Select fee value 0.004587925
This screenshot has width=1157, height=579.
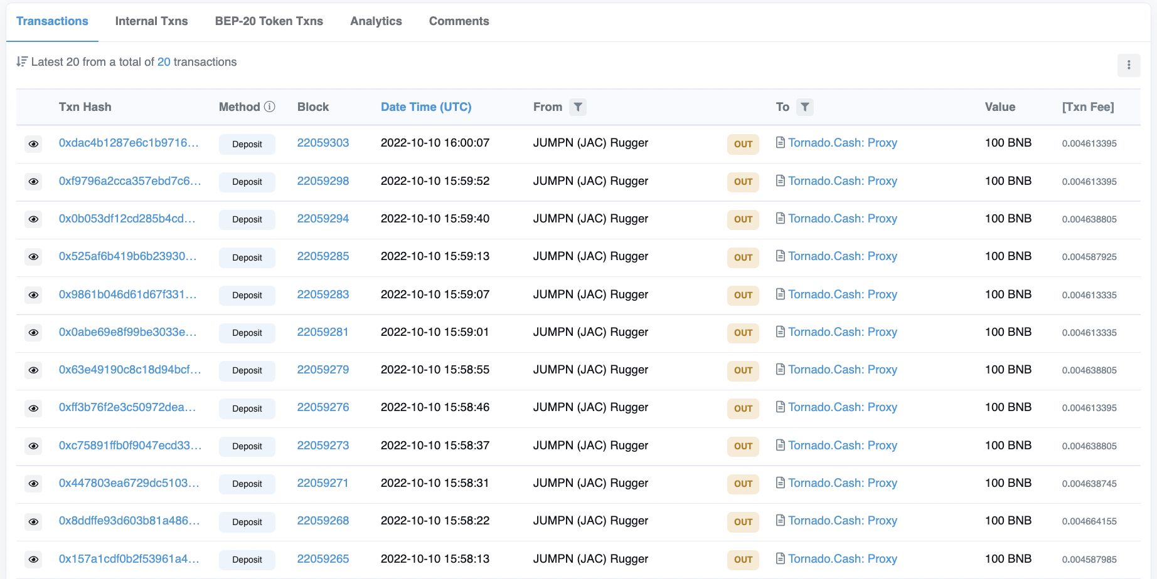coord(1089,257)
